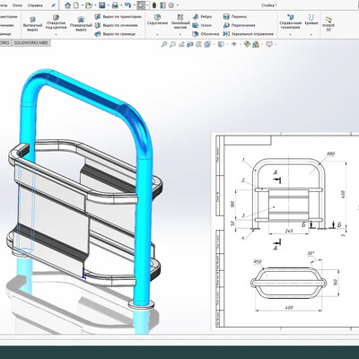Toggle Instant 3D mode
This screenshot has width=359, height=359.
pyautogui.click(x=328, y=23)
